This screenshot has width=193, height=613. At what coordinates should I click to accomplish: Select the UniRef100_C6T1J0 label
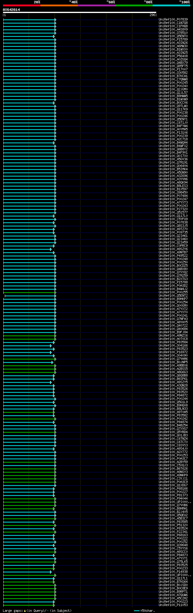point(173,122)
